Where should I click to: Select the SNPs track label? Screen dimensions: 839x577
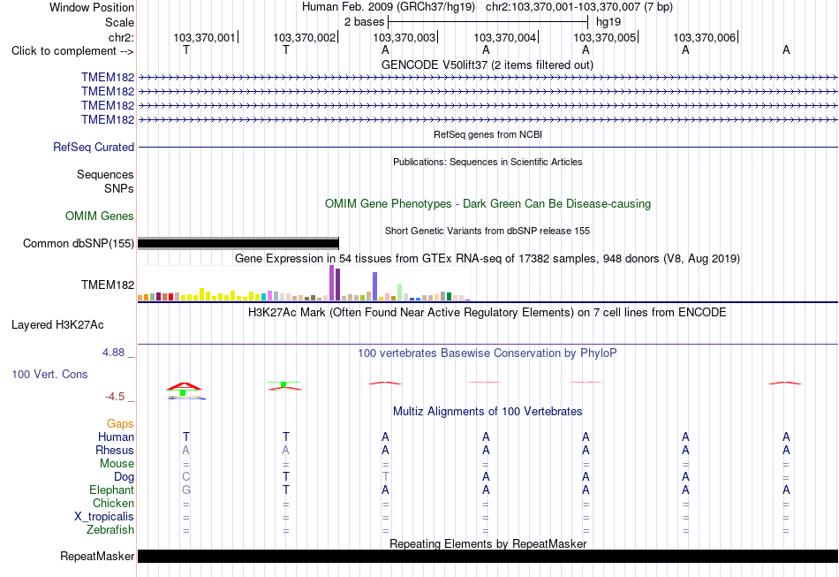[119, 188]
